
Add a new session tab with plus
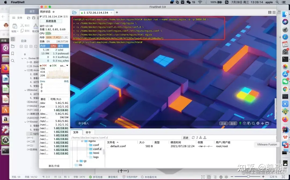coord(117,13)
